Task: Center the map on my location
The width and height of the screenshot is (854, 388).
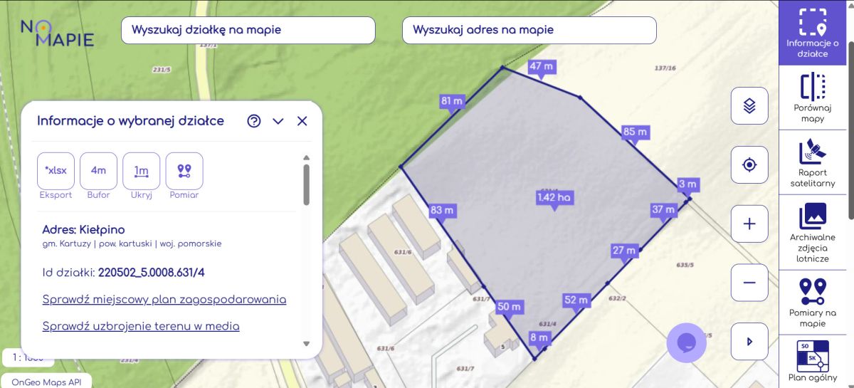Action: coord(749,165)
